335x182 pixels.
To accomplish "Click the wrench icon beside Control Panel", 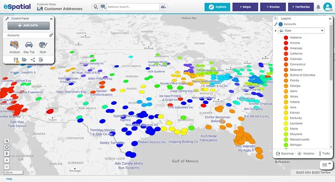I will [7, 18].
